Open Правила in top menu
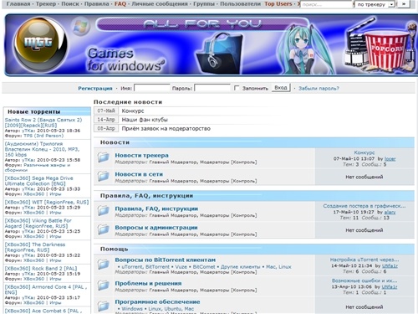Image resolution: width=418 pixels, height=314 pixels. click(97, 4)
